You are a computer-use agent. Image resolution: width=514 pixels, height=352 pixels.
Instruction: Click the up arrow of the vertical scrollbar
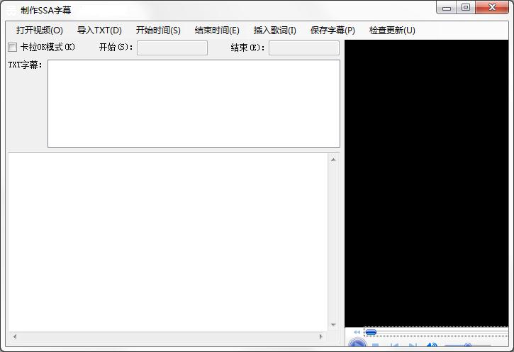333,160
